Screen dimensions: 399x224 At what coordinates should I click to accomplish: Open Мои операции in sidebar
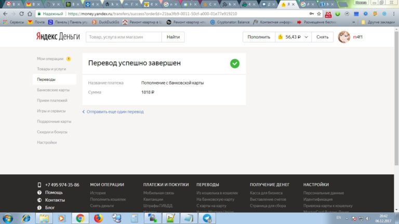[50, 59]
